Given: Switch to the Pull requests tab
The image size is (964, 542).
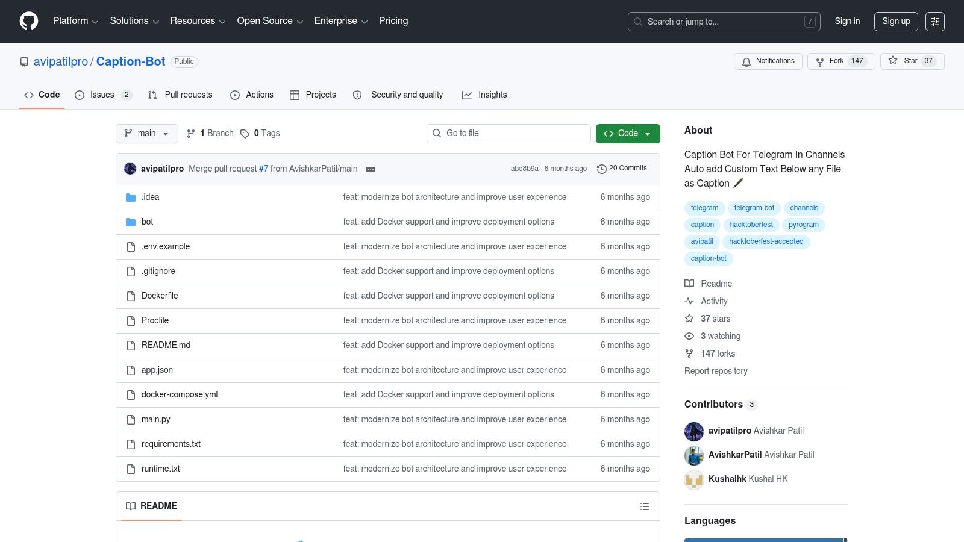Looking at the screenshot, I should [x=180, y=95].
